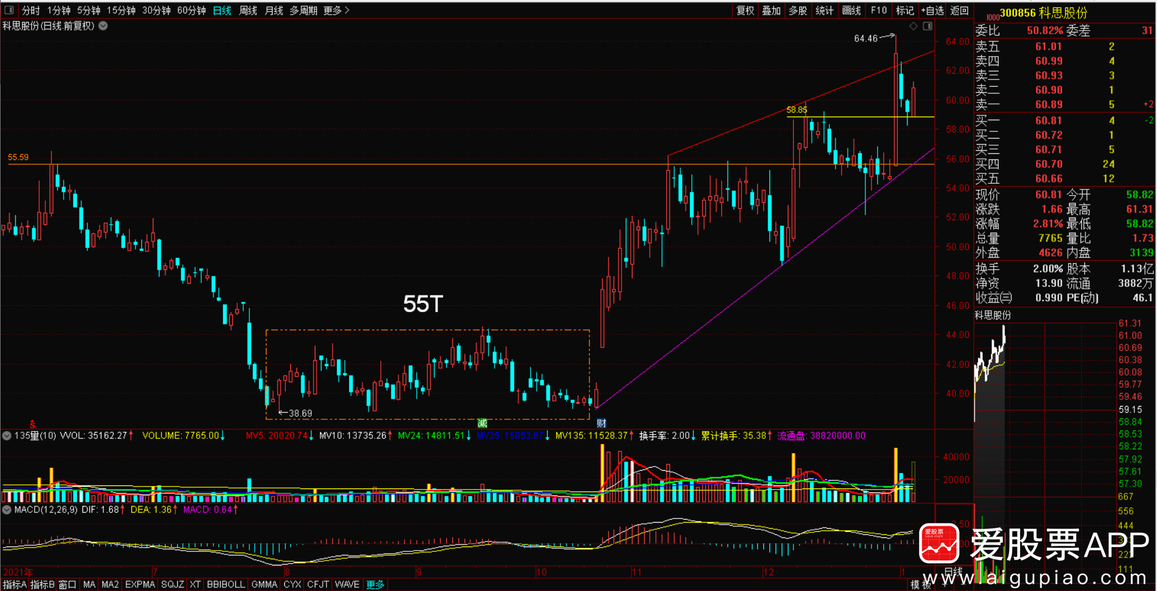
Task: Click the 窗口 window tab
Action: (67, 584)
